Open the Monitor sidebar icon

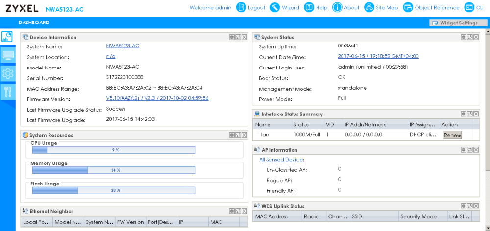(7, 56)
